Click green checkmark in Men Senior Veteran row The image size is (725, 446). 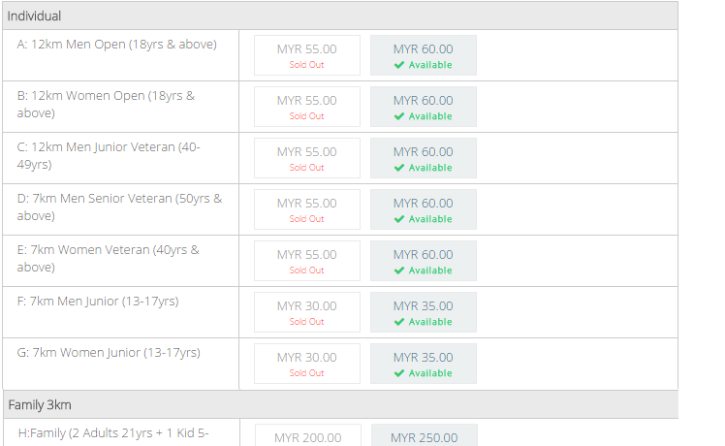tap(399, 219)
